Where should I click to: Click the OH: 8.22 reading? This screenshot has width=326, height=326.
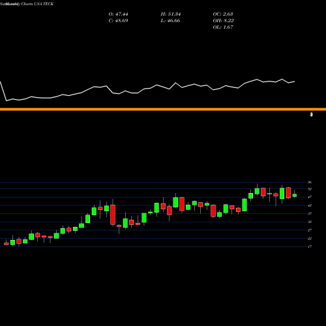[223, 21]
